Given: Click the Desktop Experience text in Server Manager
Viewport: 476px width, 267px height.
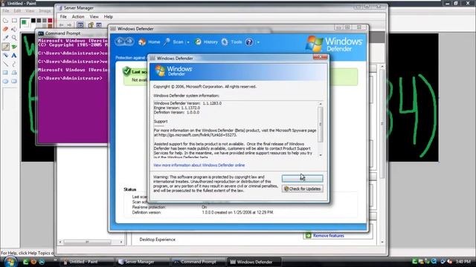Looking at the screenshot, I should pyautogui.click(x=157, y=240).
